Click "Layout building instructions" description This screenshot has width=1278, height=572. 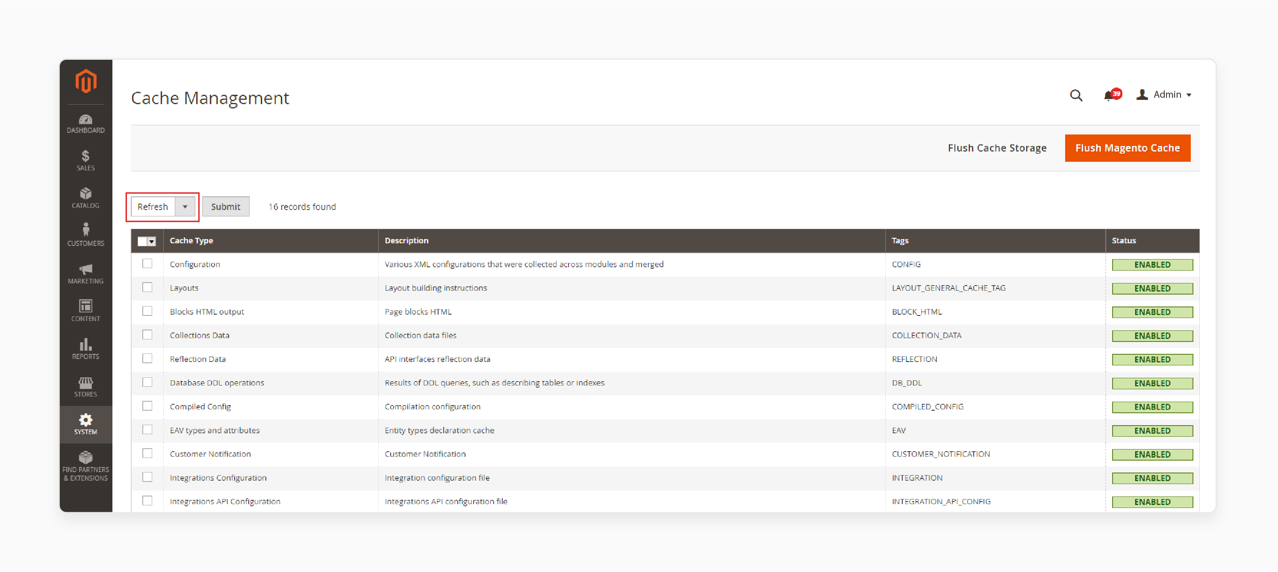click(x=436, y=288)
